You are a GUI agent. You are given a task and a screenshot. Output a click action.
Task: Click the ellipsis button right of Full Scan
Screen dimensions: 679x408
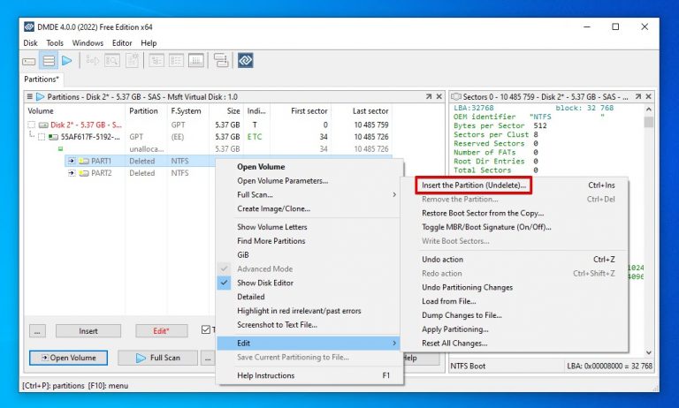(208, 358)
